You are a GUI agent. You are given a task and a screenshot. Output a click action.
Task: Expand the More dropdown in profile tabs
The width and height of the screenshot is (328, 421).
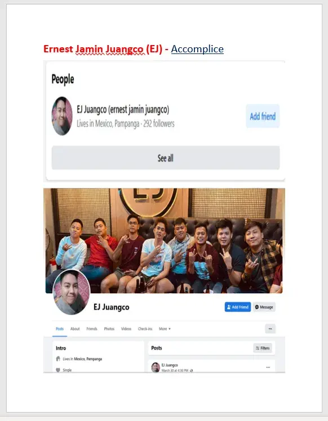coord(165,329)
